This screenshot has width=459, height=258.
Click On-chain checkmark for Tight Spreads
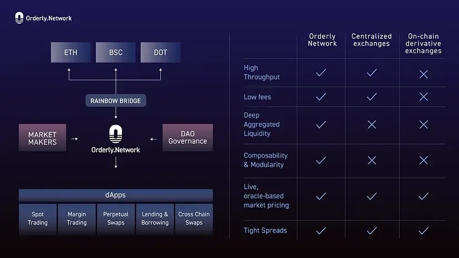424,230
